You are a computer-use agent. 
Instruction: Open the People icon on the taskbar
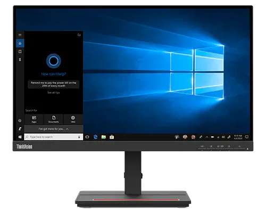(x=201, y=137)
